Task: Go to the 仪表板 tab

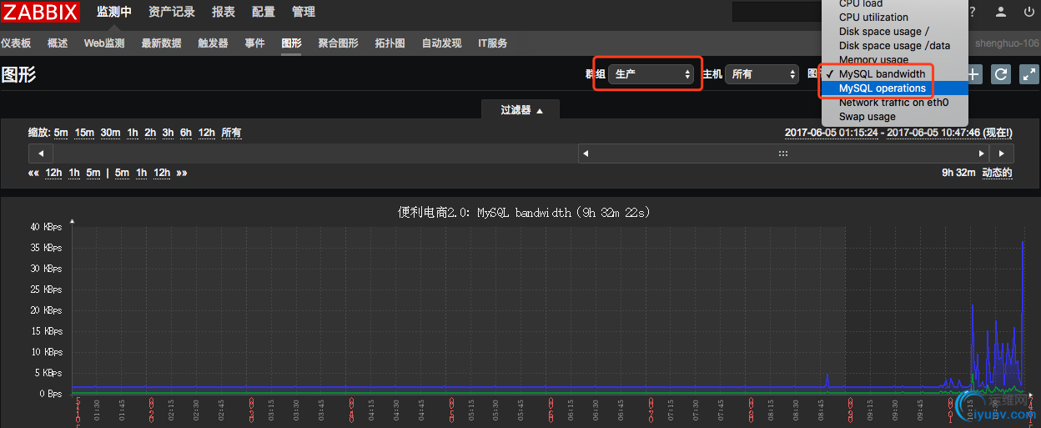Action: [16, 43]
